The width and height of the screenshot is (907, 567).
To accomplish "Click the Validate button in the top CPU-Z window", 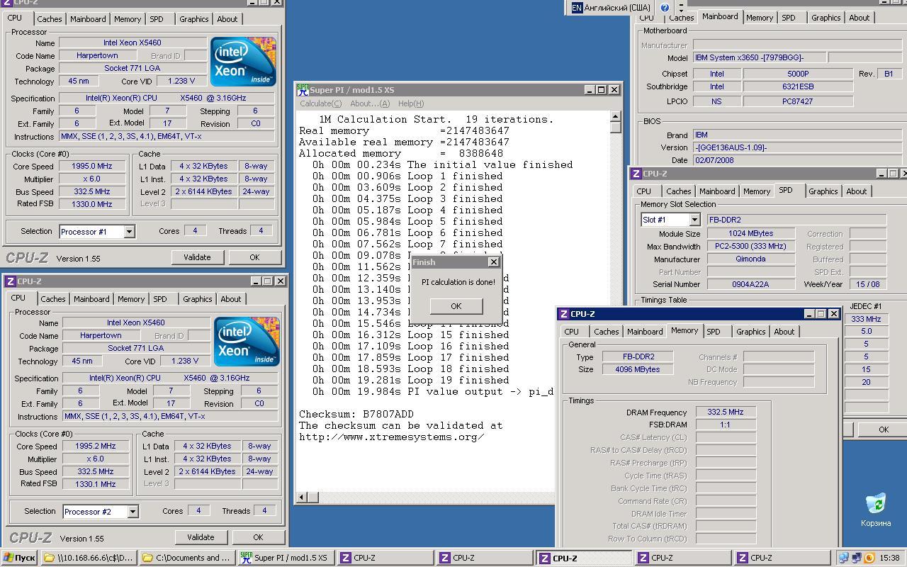I will point(197,257).
